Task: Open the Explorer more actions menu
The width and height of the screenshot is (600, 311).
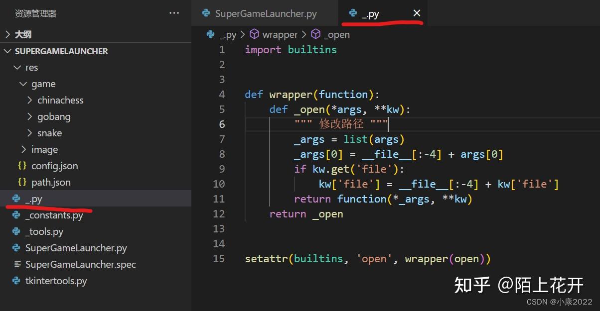Action: click(173, 12)
